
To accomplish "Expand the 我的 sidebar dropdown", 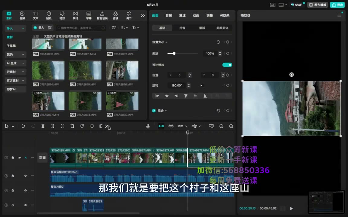I will point(23,55).
